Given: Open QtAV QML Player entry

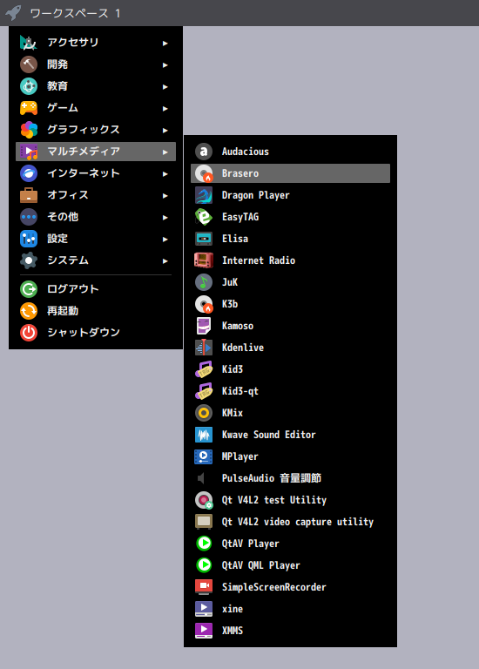Looking at the screenshot, I should coord(290,564).
